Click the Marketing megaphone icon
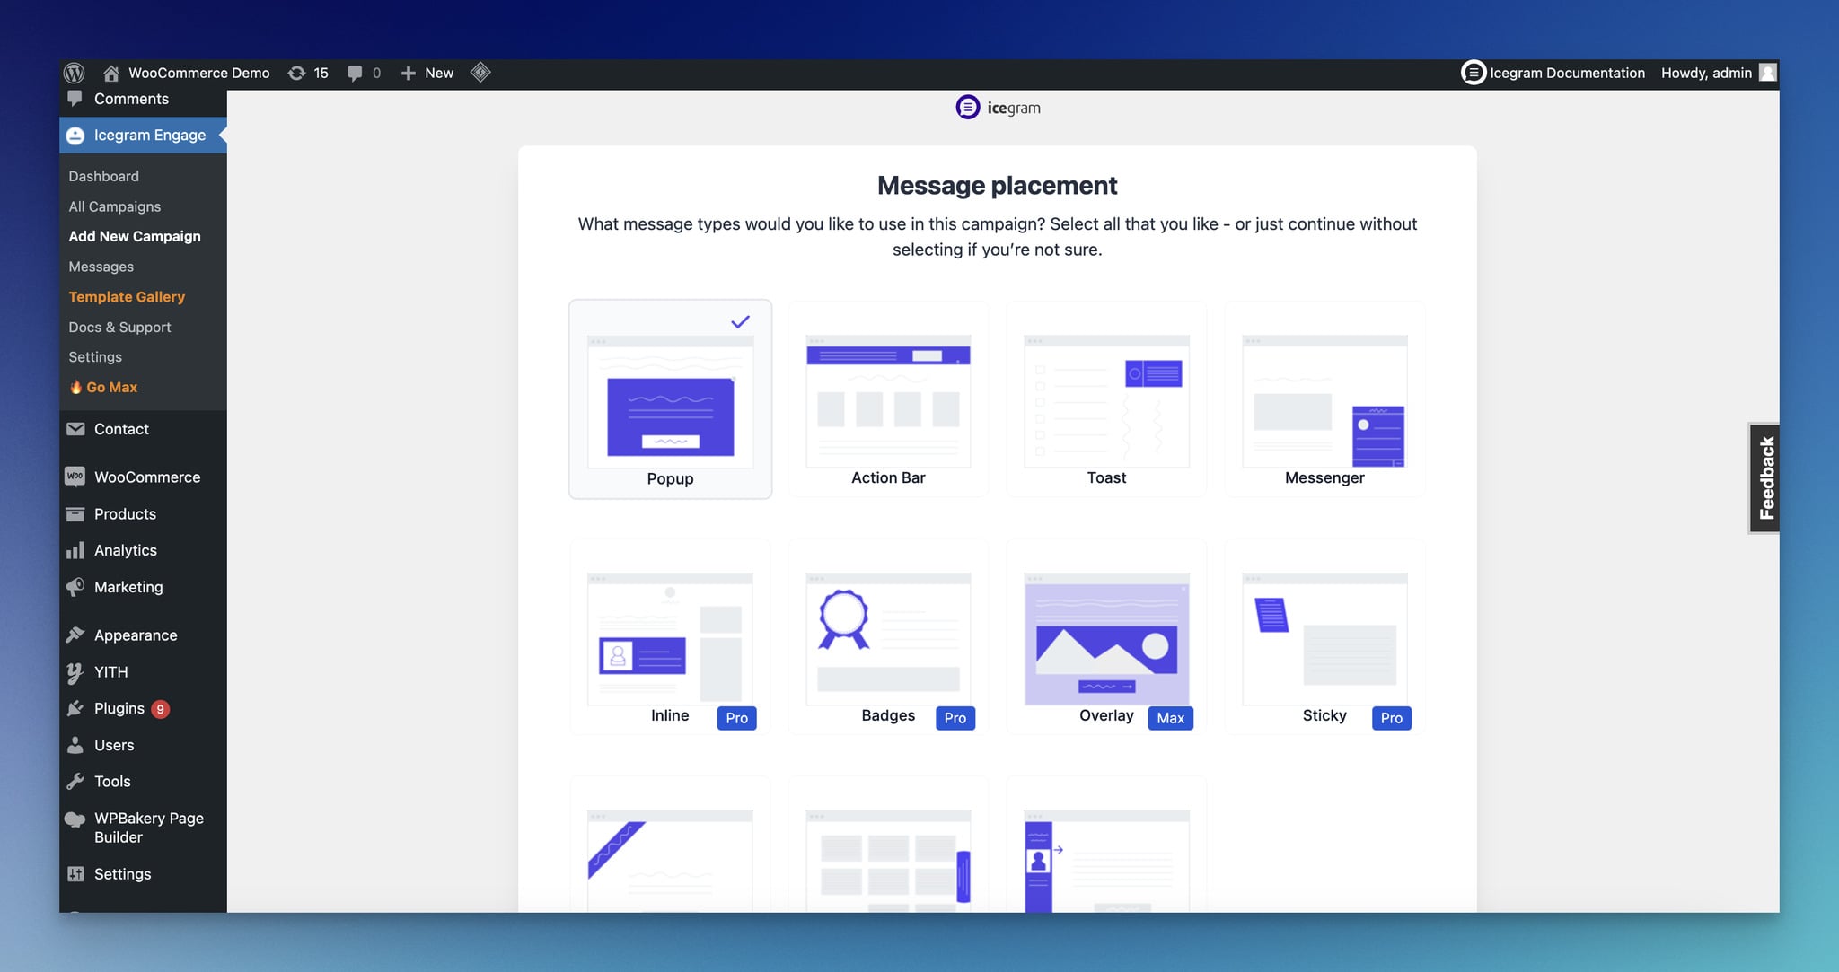The image size is (1839, 972). (75, 587)
